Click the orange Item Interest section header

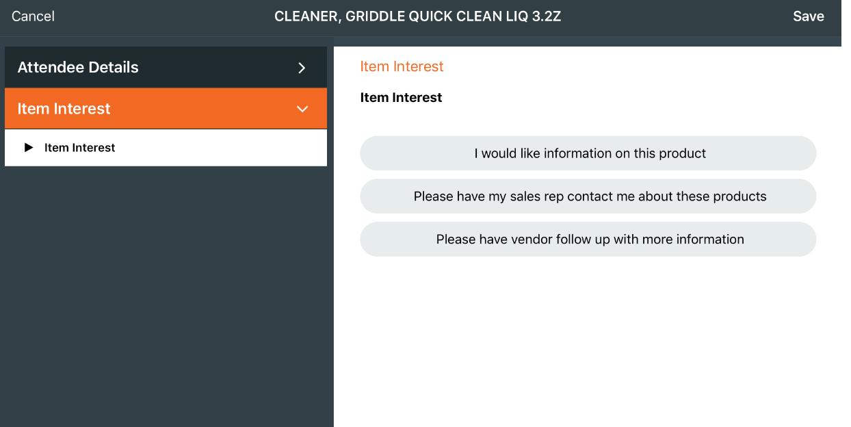click(64, 109)
